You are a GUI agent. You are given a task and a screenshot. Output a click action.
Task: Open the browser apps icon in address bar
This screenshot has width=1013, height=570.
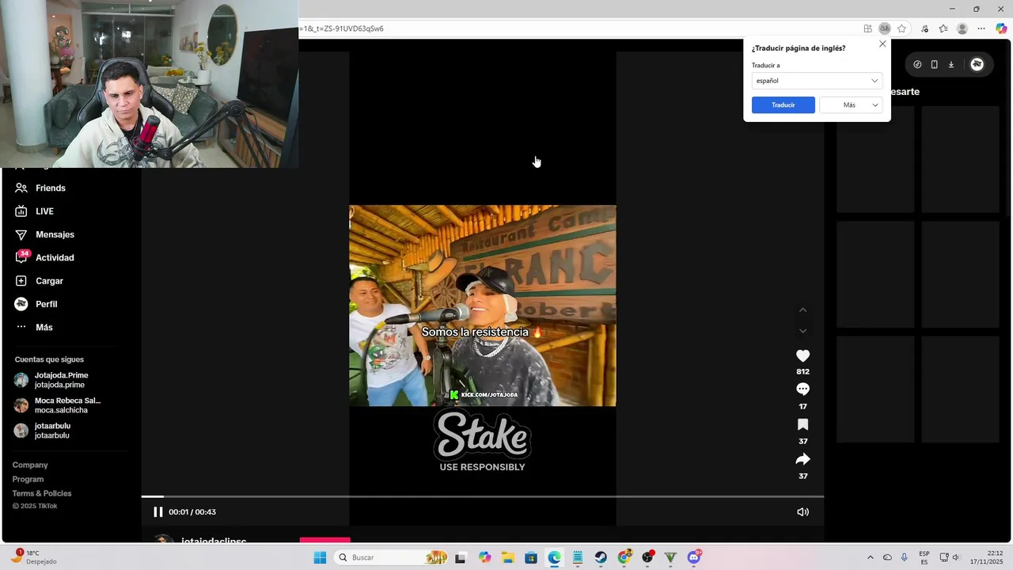(x=868, y=28)
